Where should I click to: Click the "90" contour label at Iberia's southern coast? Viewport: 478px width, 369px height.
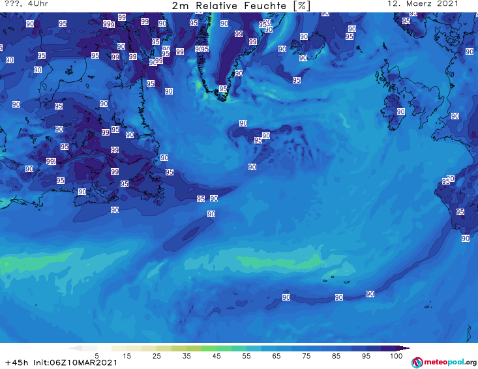466,238
